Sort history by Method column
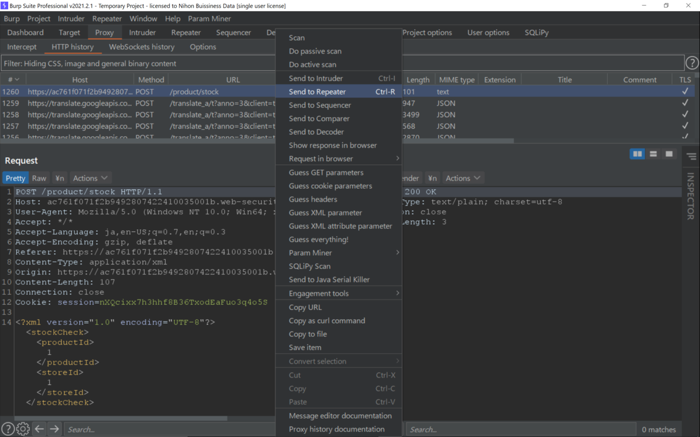The width and height of the screenshot is (700, 437). click(x=151, y=80)
